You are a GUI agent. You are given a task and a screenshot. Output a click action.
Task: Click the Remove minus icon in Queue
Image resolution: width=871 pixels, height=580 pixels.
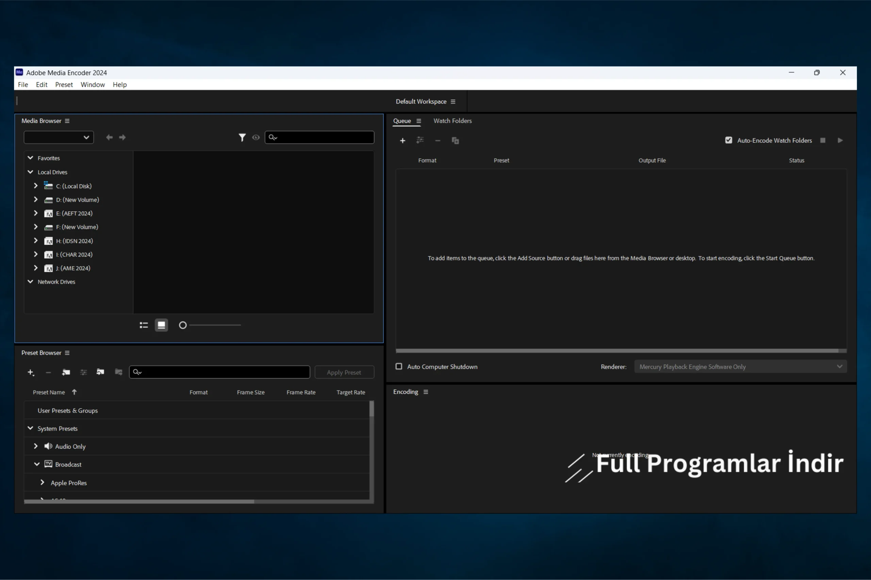pyautogui.click(x=438, y=141)
